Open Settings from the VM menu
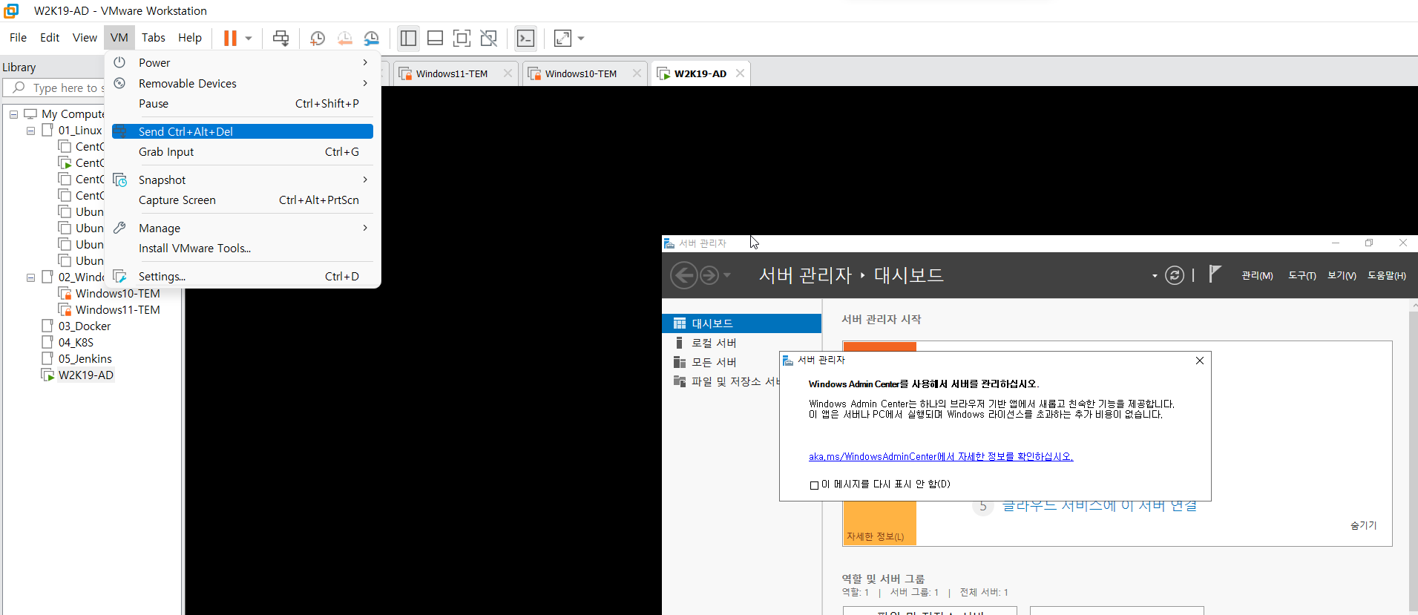This screenshot has width=1418, height=615. pyautogui.click(x=243, y=276)
